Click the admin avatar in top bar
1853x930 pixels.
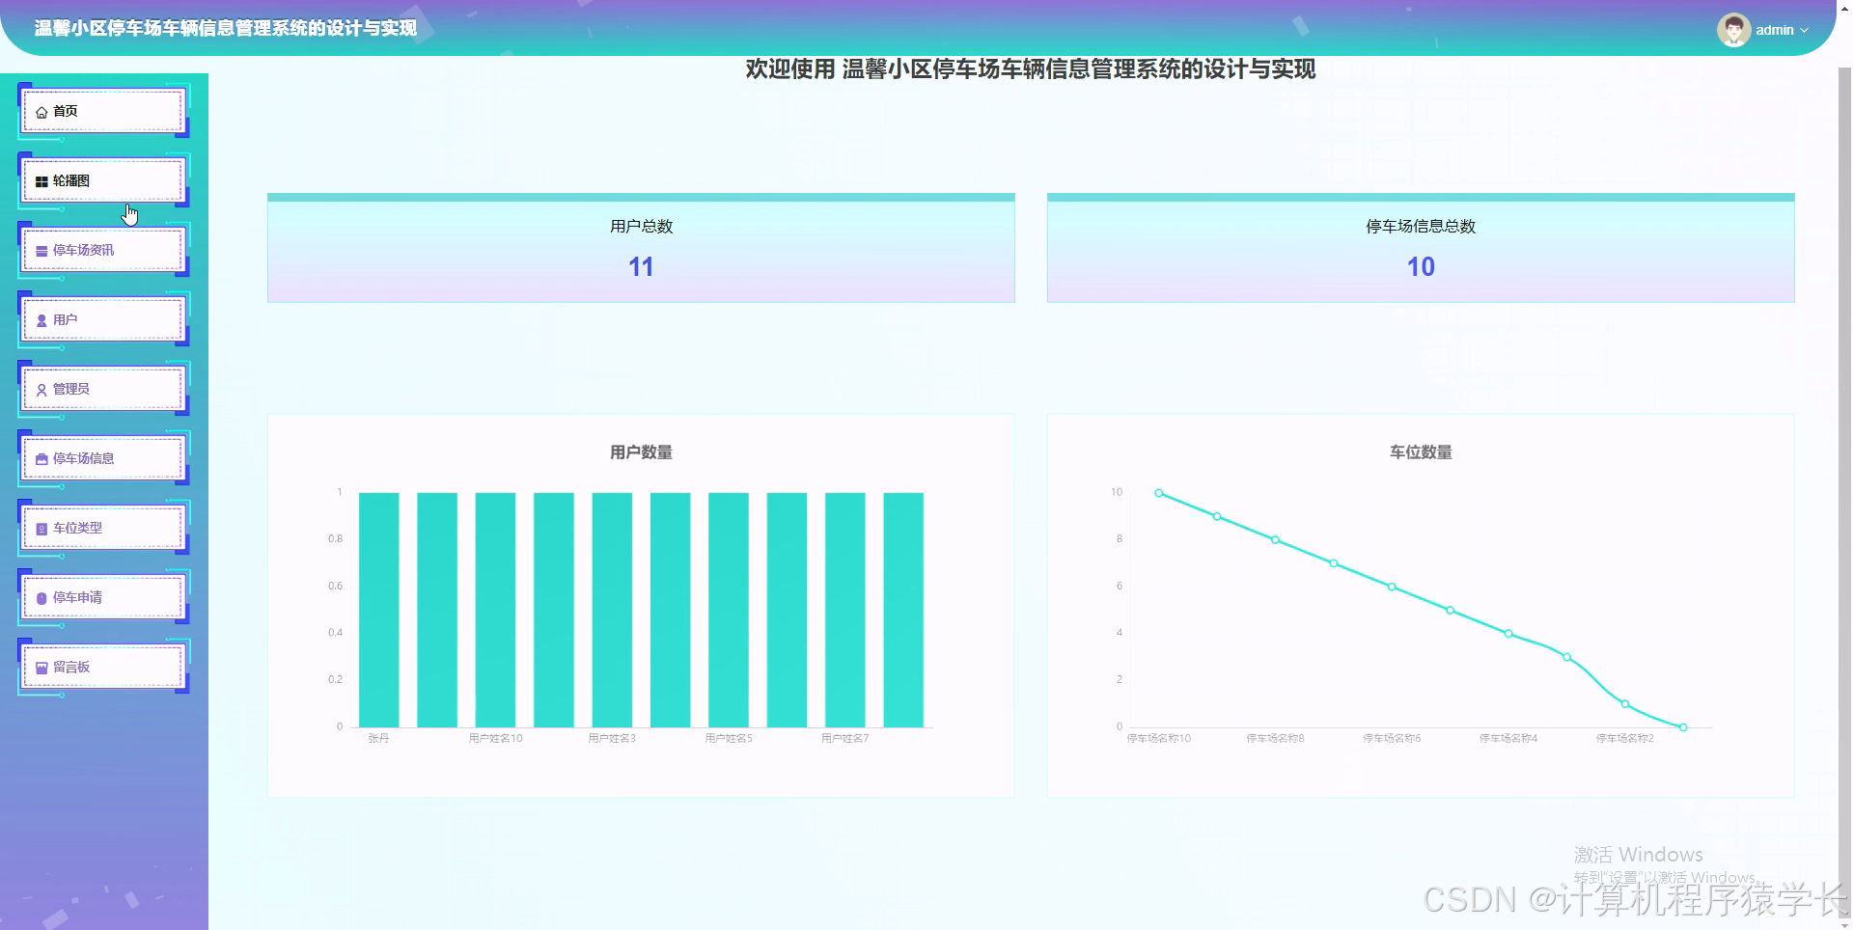point(1734,29)
